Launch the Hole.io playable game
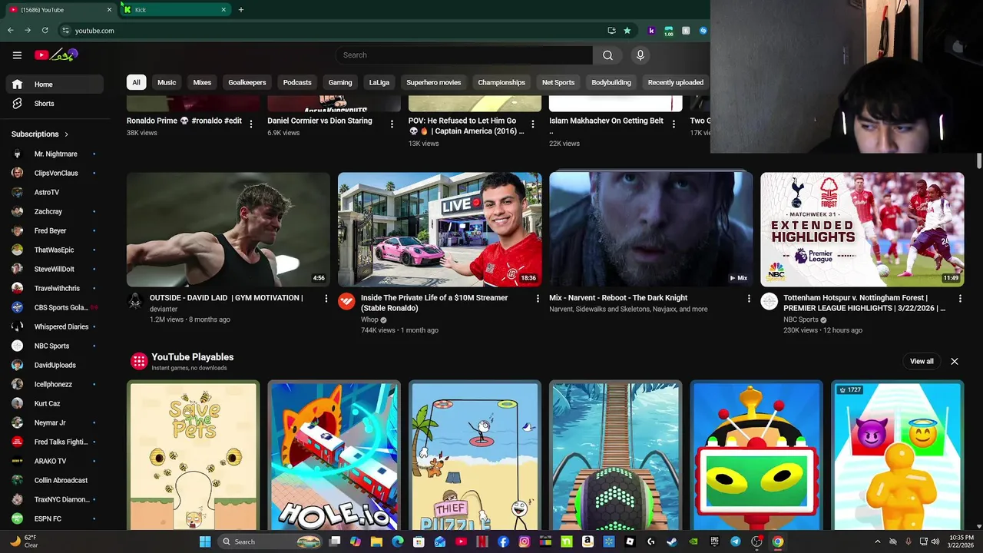Screen dimensions: 983x553 coord(334,455)
